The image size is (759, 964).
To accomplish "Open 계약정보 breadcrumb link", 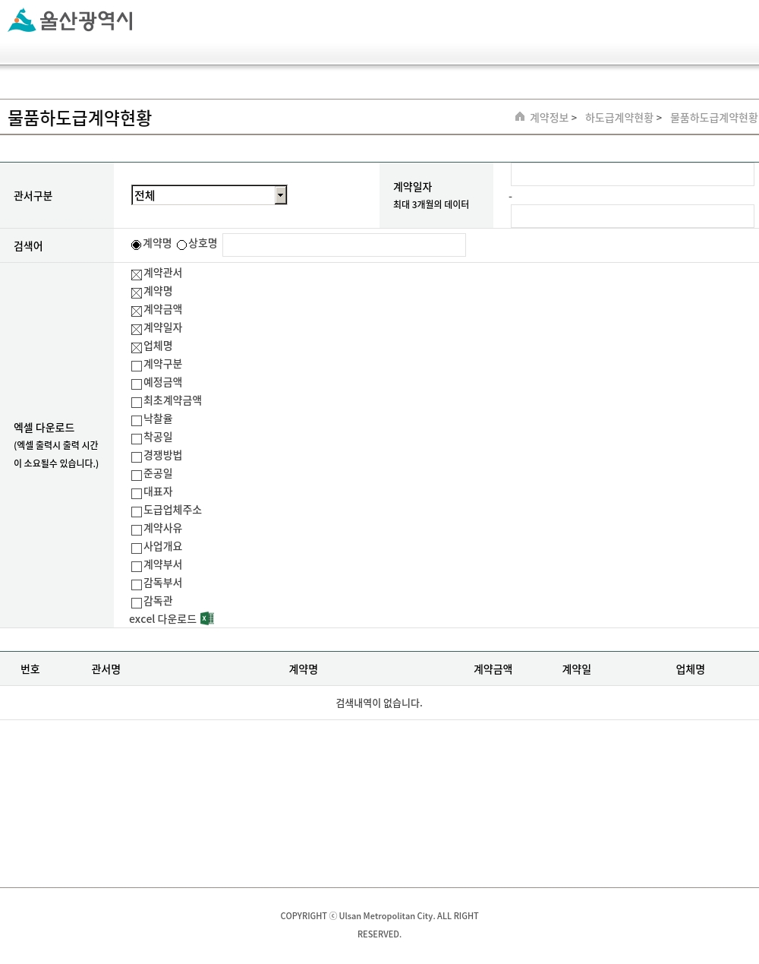I will coord(549,118).
